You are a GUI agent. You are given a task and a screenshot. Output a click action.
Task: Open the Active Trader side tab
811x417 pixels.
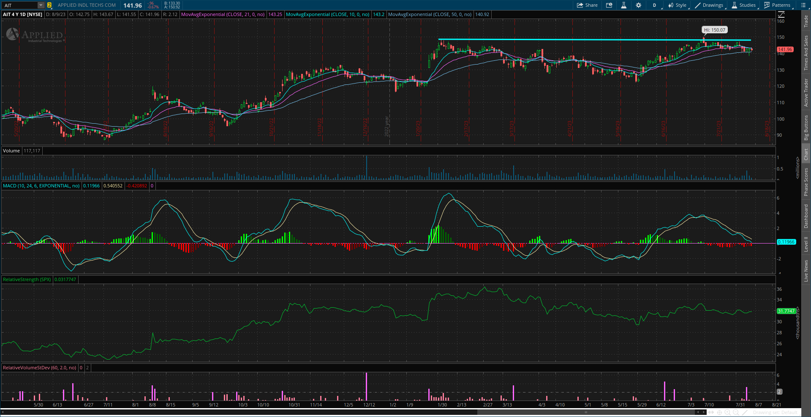click(x=806, y=92)
